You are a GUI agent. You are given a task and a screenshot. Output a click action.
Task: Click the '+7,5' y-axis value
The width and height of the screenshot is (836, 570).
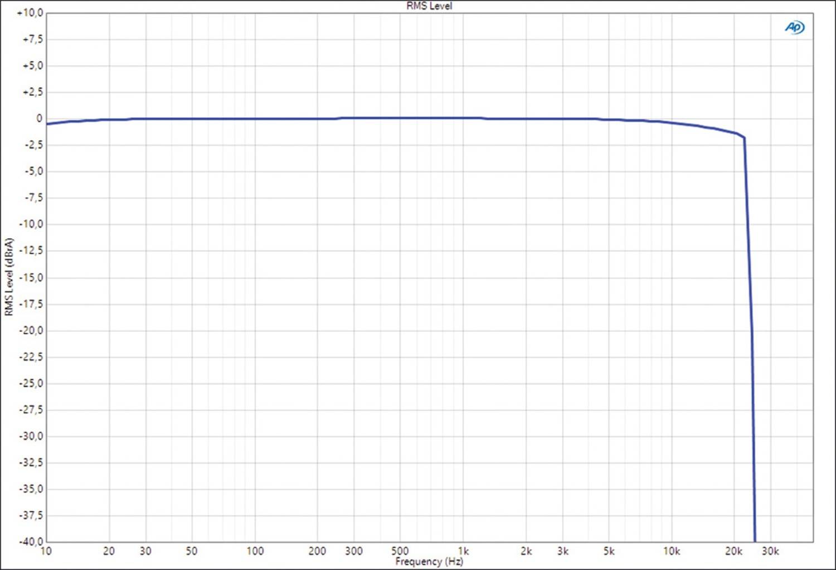click(x=32, y=39)
